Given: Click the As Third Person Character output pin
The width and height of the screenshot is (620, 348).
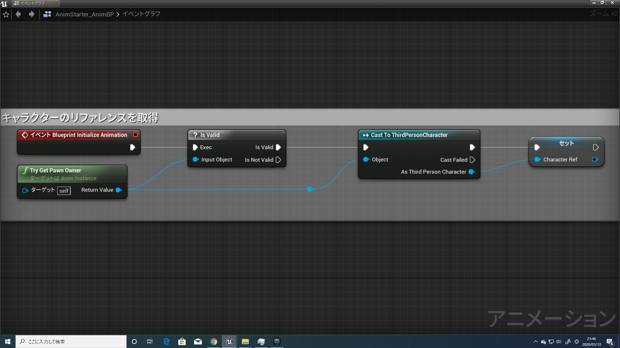Looking at the screenshot, I should (x=471, y=172).
